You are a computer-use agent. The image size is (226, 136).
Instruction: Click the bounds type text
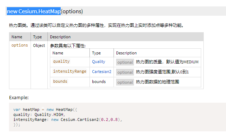[99, 82]
